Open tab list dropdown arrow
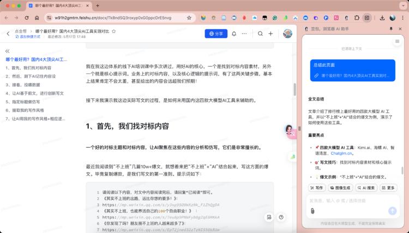409x233 pixels. (403, 5)
